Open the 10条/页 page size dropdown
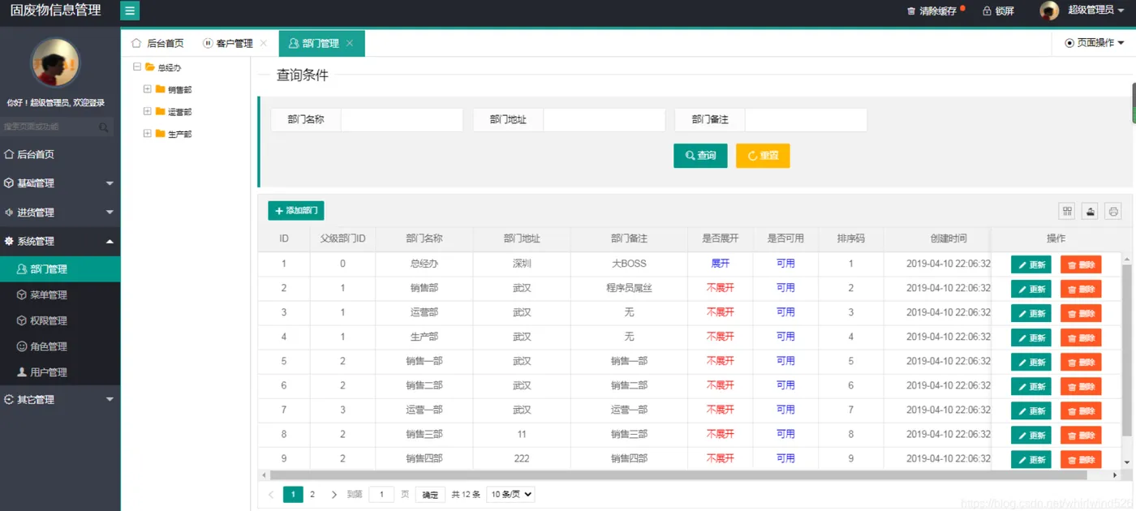The image size is (1136, 511). click(x=510, y=494)
